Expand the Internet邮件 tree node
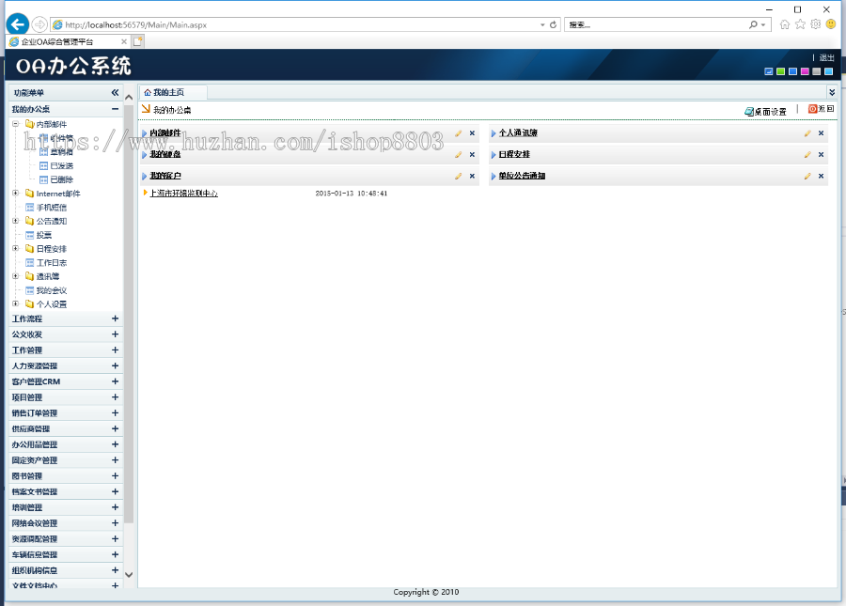 click(15, 194)
